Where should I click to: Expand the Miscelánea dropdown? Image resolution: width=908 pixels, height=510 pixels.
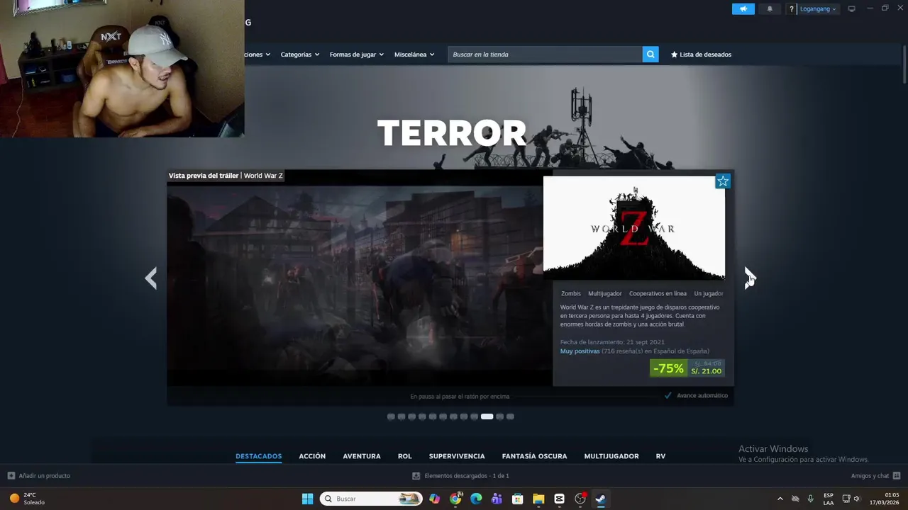pyautogui.click(x=414, y=55)
